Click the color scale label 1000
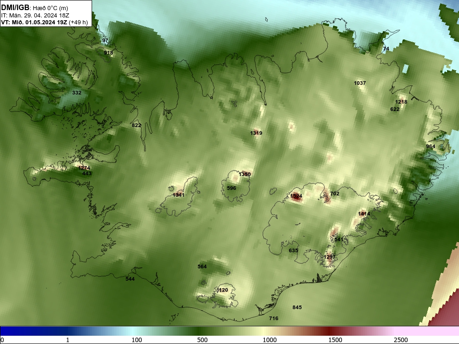The width and height of the screenshot is (459, 344). point(269,340)
